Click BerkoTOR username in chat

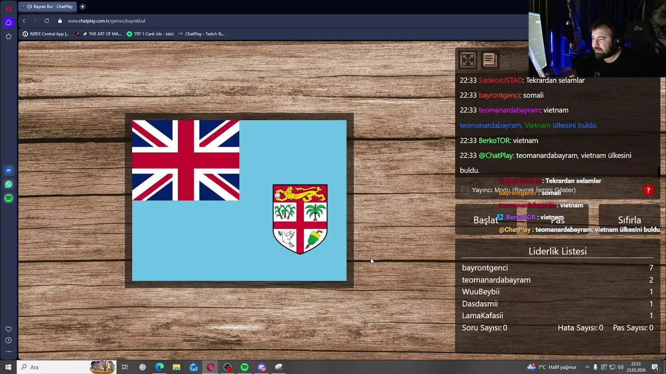pyautogui.click(x=494, y=141)
